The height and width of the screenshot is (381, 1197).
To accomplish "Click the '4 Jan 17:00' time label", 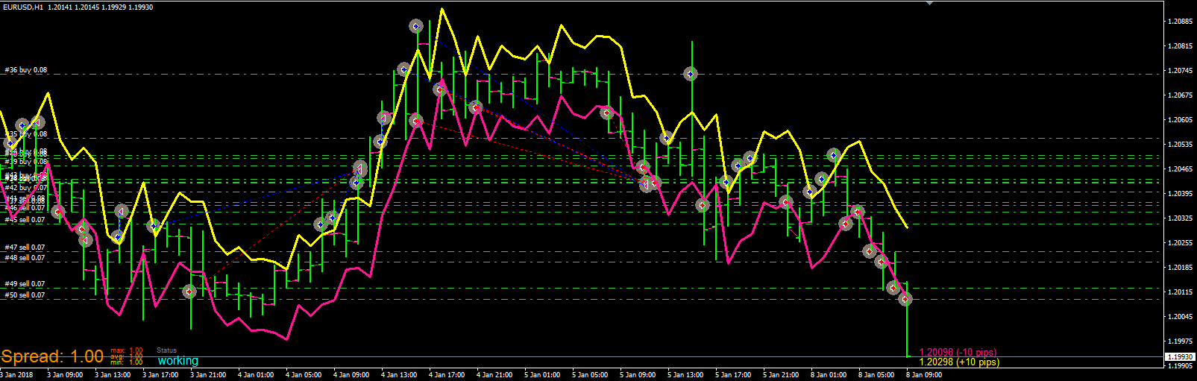I will [x=447, y=375].
